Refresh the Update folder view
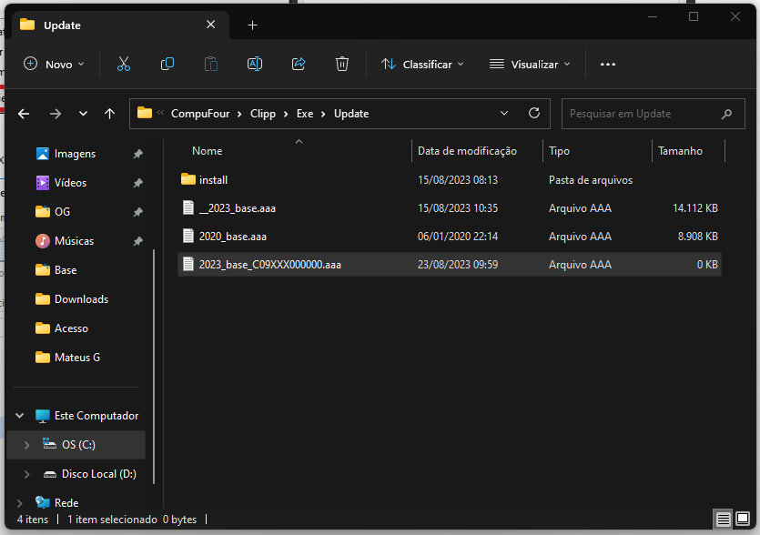This screenshot has width=760, height=535. click(x=534, y=114)
